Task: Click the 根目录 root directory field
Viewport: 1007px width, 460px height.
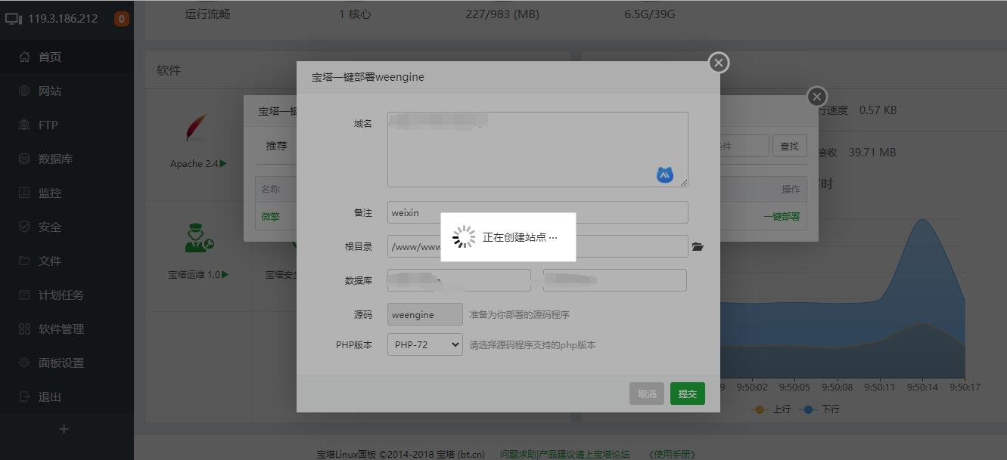Action: [x=538, y=246]
